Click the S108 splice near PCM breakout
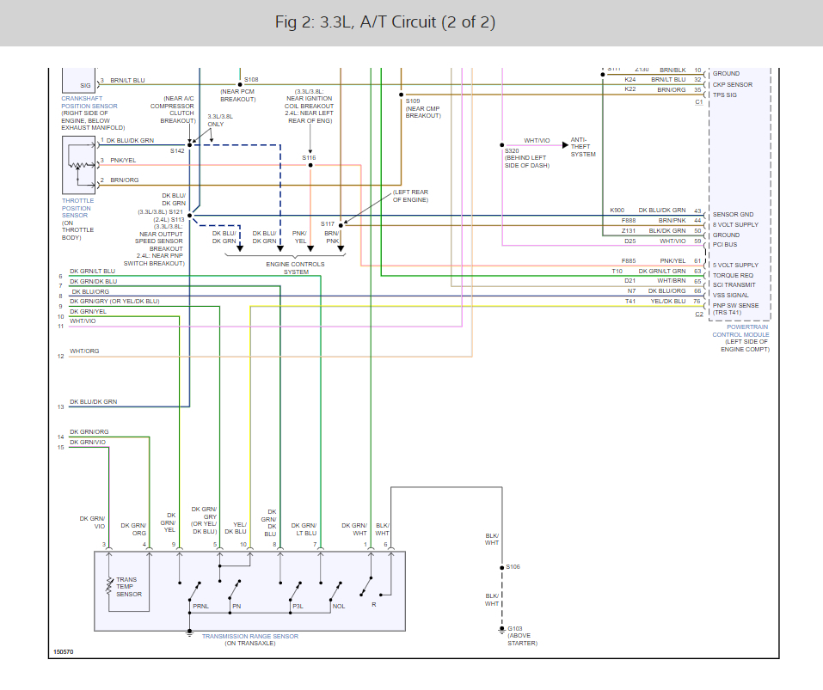This screenshot has height=690, width=823. pyautogui.click(x=240, y=84)
